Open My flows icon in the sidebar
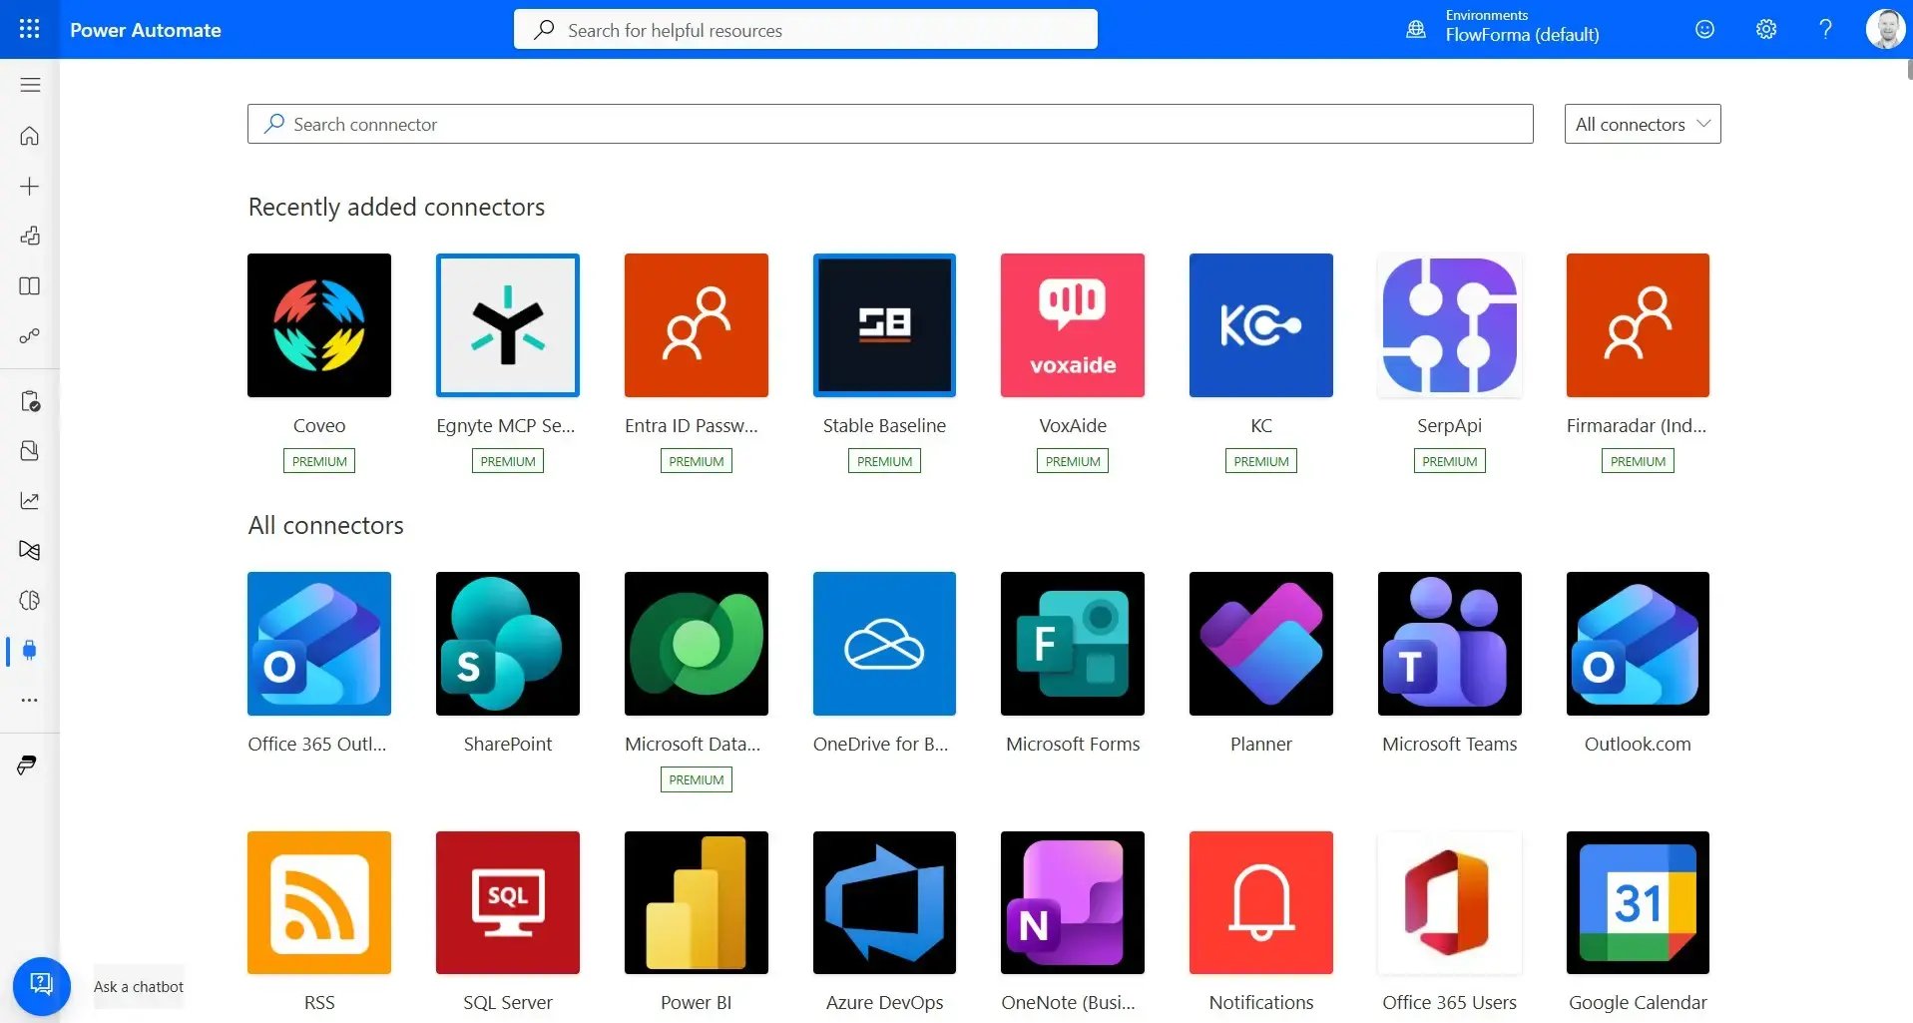Screen dimensions: 1913x1023 click(30, 336)
